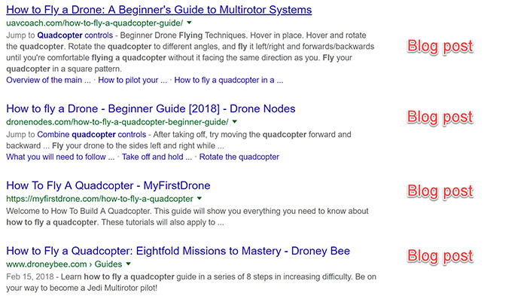
Task: Open the Drone Nodes Beginner Guide [2018] result
Action: pyautogui.click(x=151, y=108)
